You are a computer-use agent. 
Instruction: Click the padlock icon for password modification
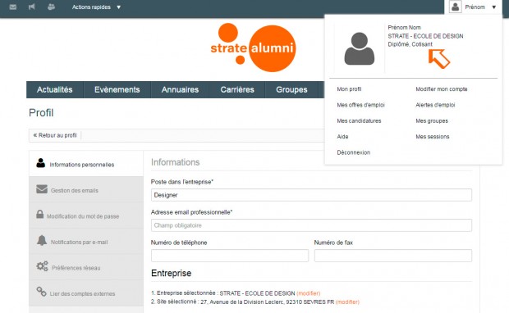coord(39,214)
